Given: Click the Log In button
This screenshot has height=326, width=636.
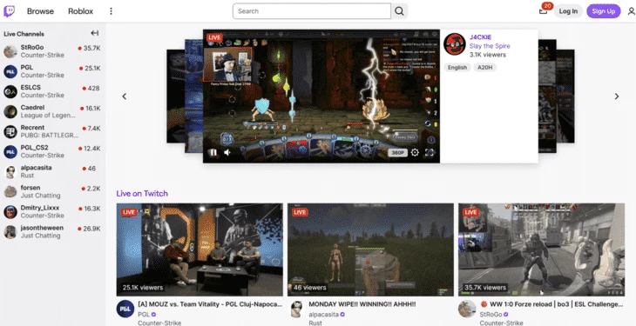Looking at the screenshot, I should pos(568,11).
